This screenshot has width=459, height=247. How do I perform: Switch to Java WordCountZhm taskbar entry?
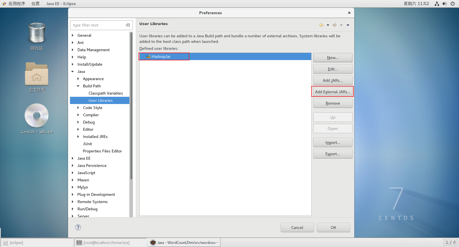tap(184, 243)
